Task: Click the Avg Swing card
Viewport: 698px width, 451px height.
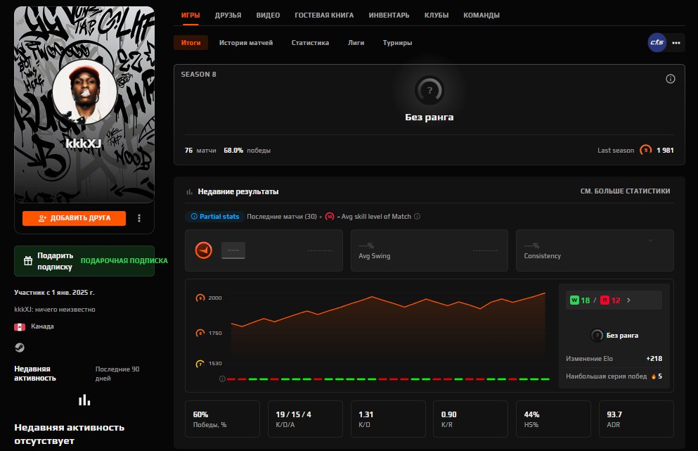Action: click(429, 250)
